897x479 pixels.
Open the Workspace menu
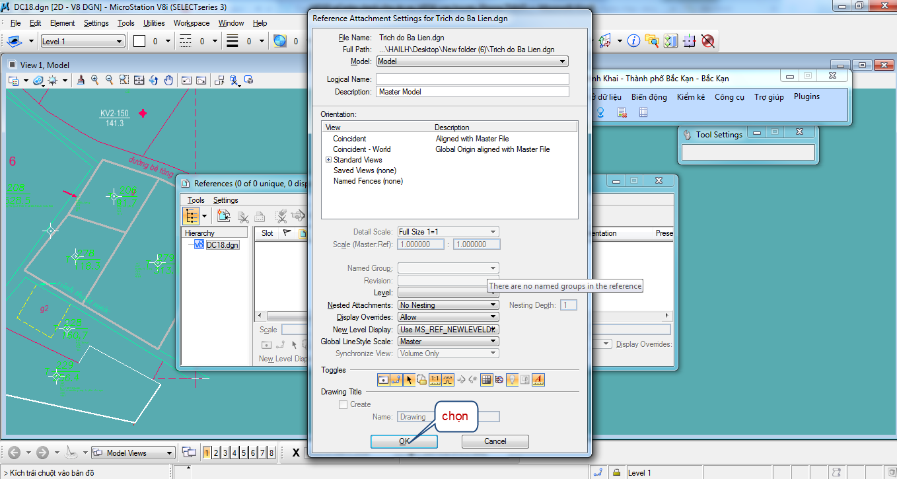(192, 23)
